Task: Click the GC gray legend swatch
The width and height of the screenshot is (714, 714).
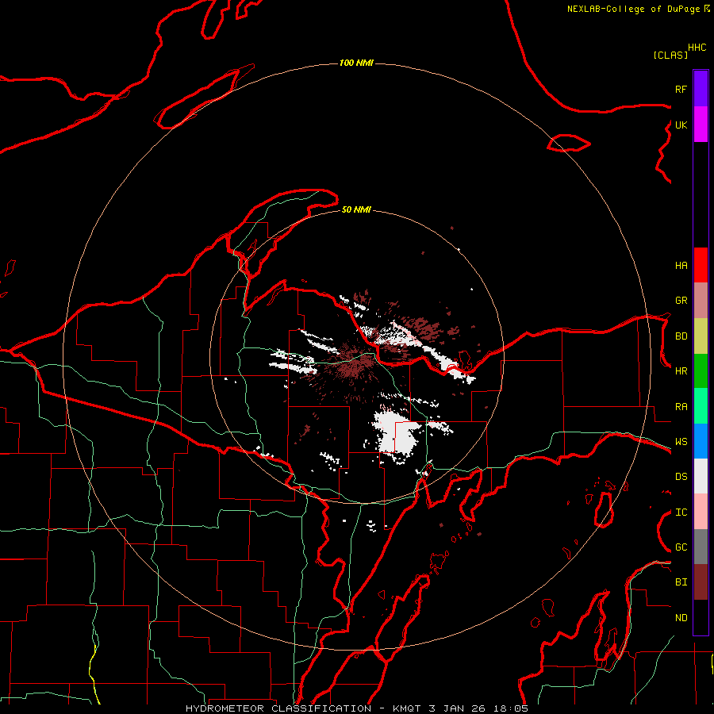Action: (701, 547)
